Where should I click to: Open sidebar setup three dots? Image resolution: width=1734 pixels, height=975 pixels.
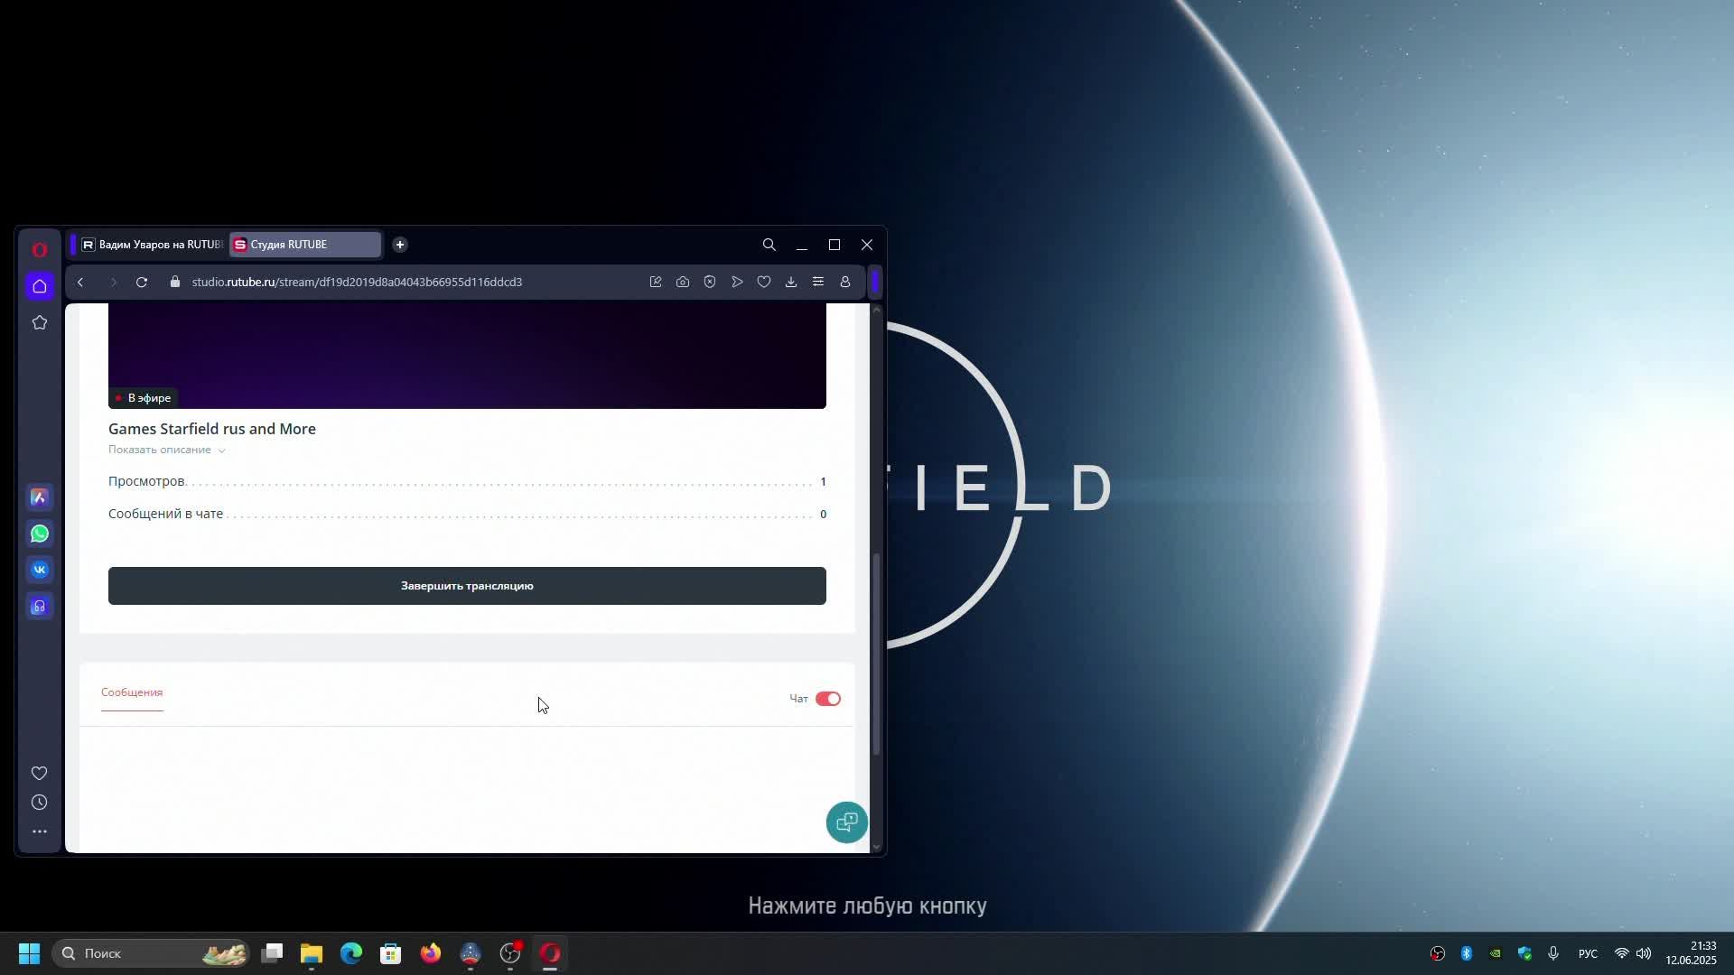40,831
